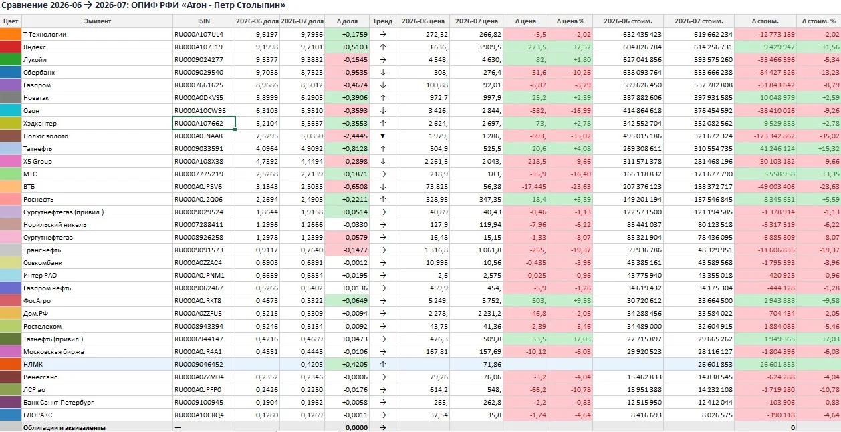
Task: Select the down arrow in Газпром row
Action: click(x=383, y=85)
